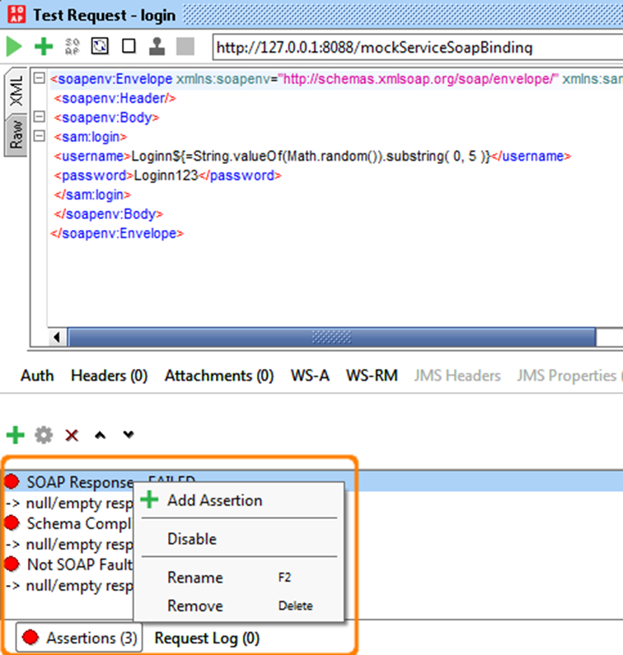Viewport: 623px width, 655px height.
Task: Open the WS-A tab
Action: 310,376
